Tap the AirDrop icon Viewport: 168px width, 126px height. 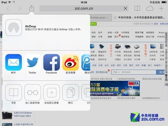point(13,28)
